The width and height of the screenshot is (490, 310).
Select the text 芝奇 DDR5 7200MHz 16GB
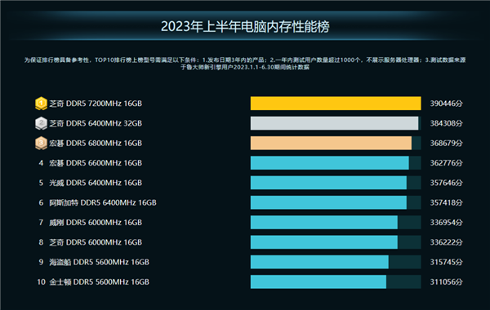tap(96, 104)
